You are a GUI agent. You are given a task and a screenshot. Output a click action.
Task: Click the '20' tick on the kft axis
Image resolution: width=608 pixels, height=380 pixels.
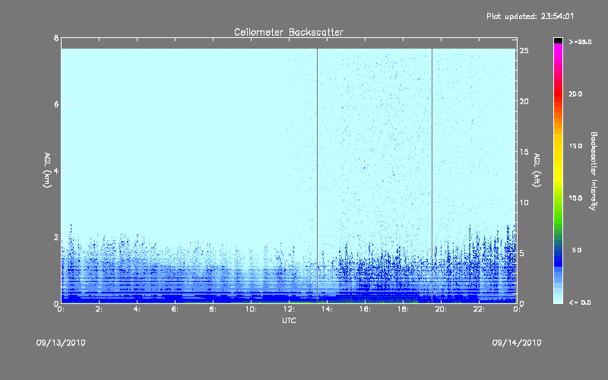tap(524, 101)
